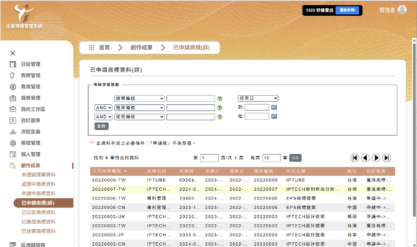Image resolution: width=417 pixels, height=247 pixels.
Task: Go to 創作成果 in the breadcrumb
Action: coord(141,48)
